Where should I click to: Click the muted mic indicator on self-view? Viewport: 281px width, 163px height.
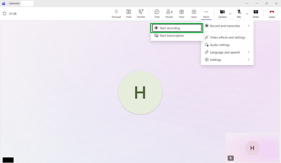230,158
